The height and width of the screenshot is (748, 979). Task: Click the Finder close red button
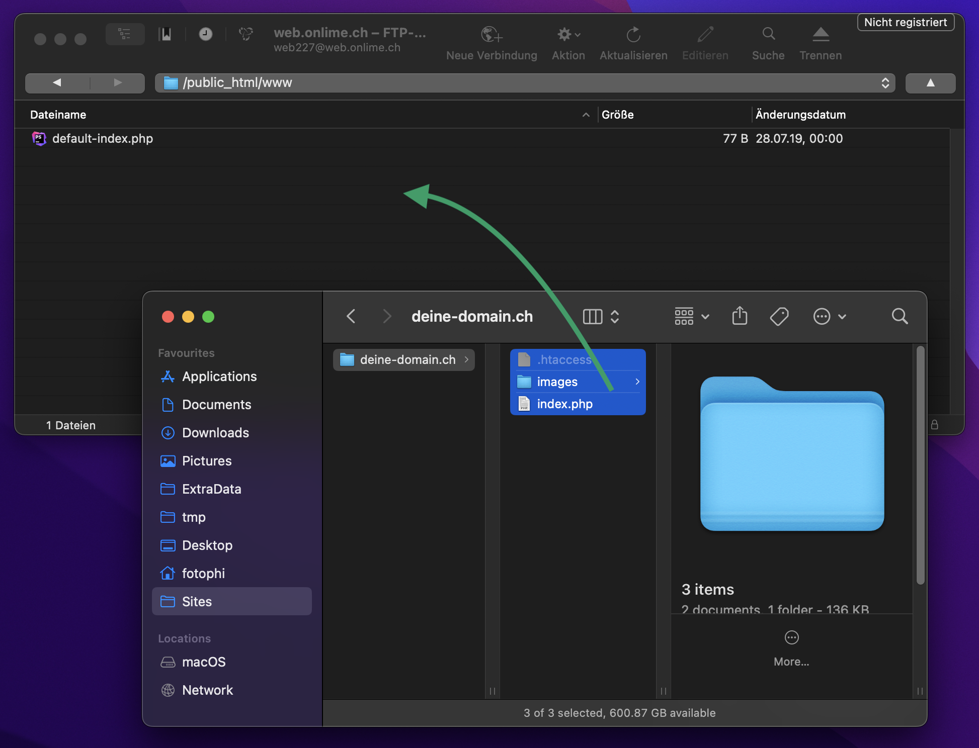pyautogui.click(x=168, y=317)
